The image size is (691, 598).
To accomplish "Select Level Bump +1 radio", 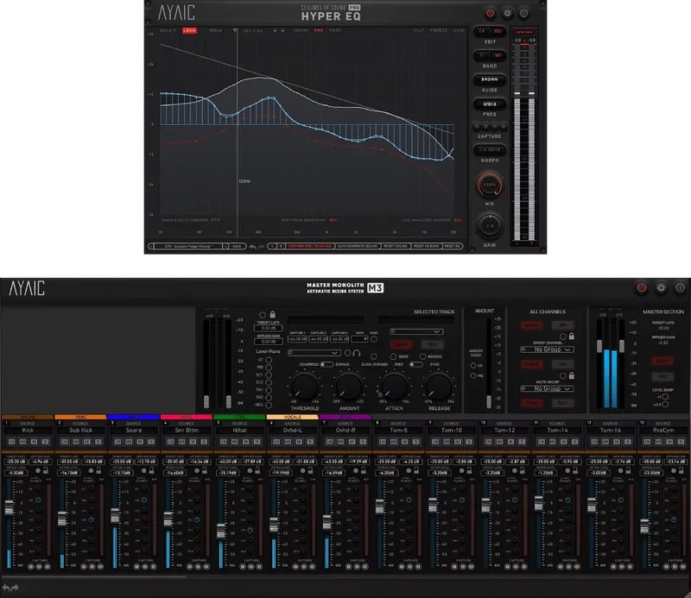I will click(665, 397).
